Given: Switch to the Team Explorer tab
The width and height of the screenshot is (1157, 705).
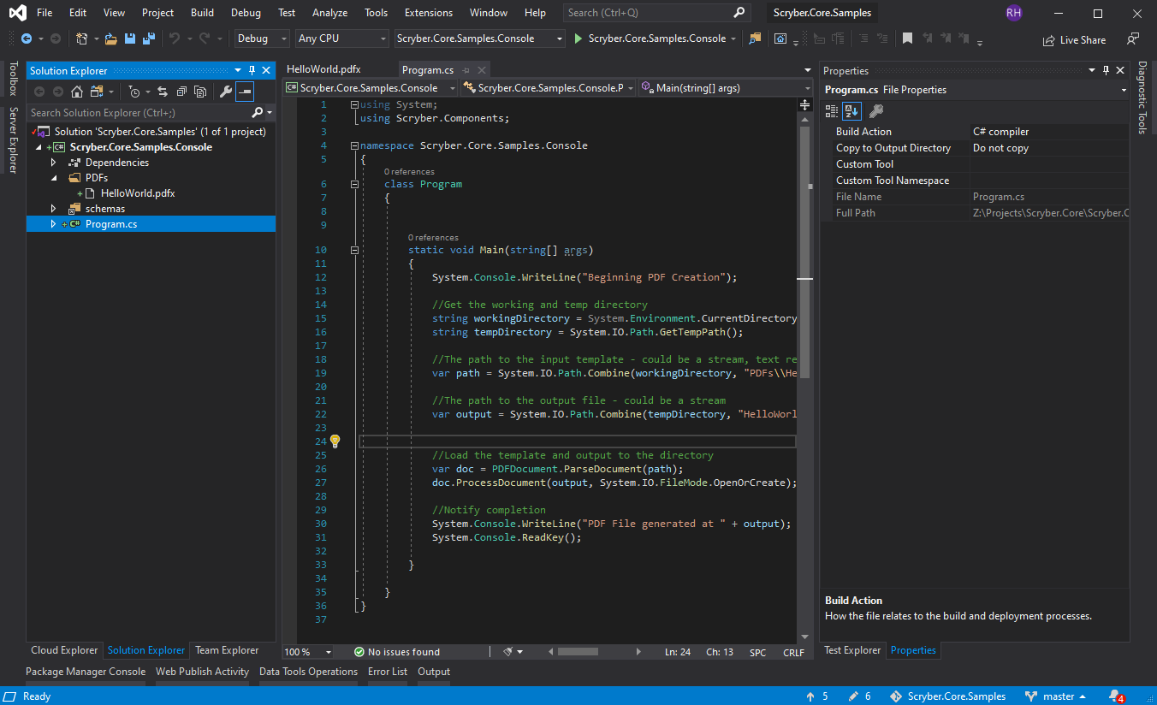Looking at the screenshot, I should 227,650.
